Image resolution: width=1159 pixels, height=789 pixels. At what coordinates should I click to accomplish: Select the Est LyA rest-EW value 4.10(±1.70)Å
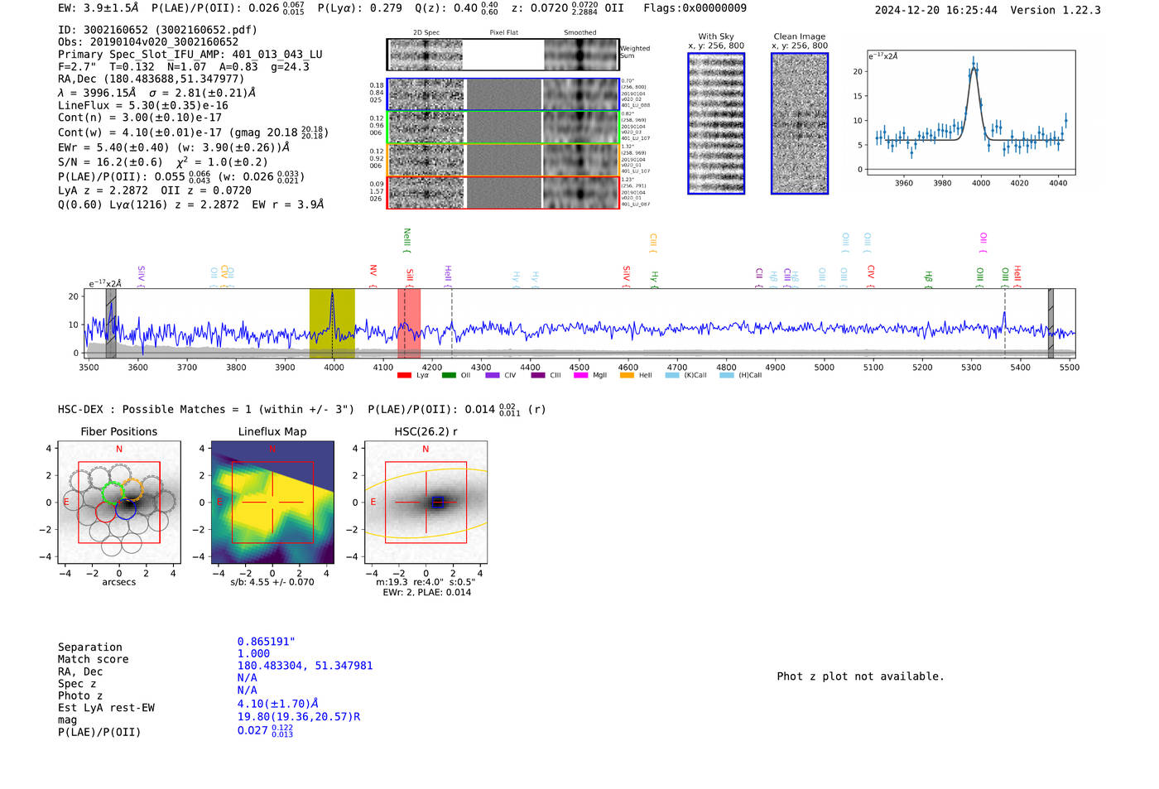pyautogui.click(x=278, y=704)
